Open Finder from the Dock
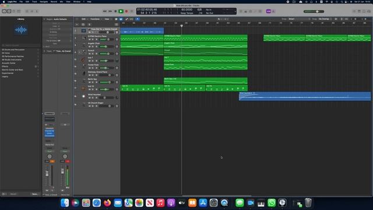This screenshot has width=373, height=210. point(65,203)
